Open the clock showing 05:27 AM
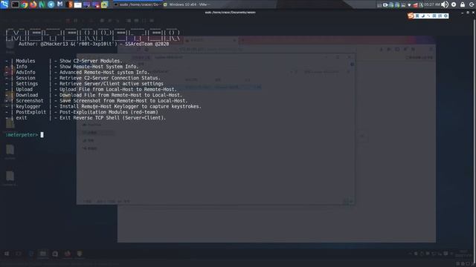The height and width of the screenshot is (267, 476). point(432,4)
